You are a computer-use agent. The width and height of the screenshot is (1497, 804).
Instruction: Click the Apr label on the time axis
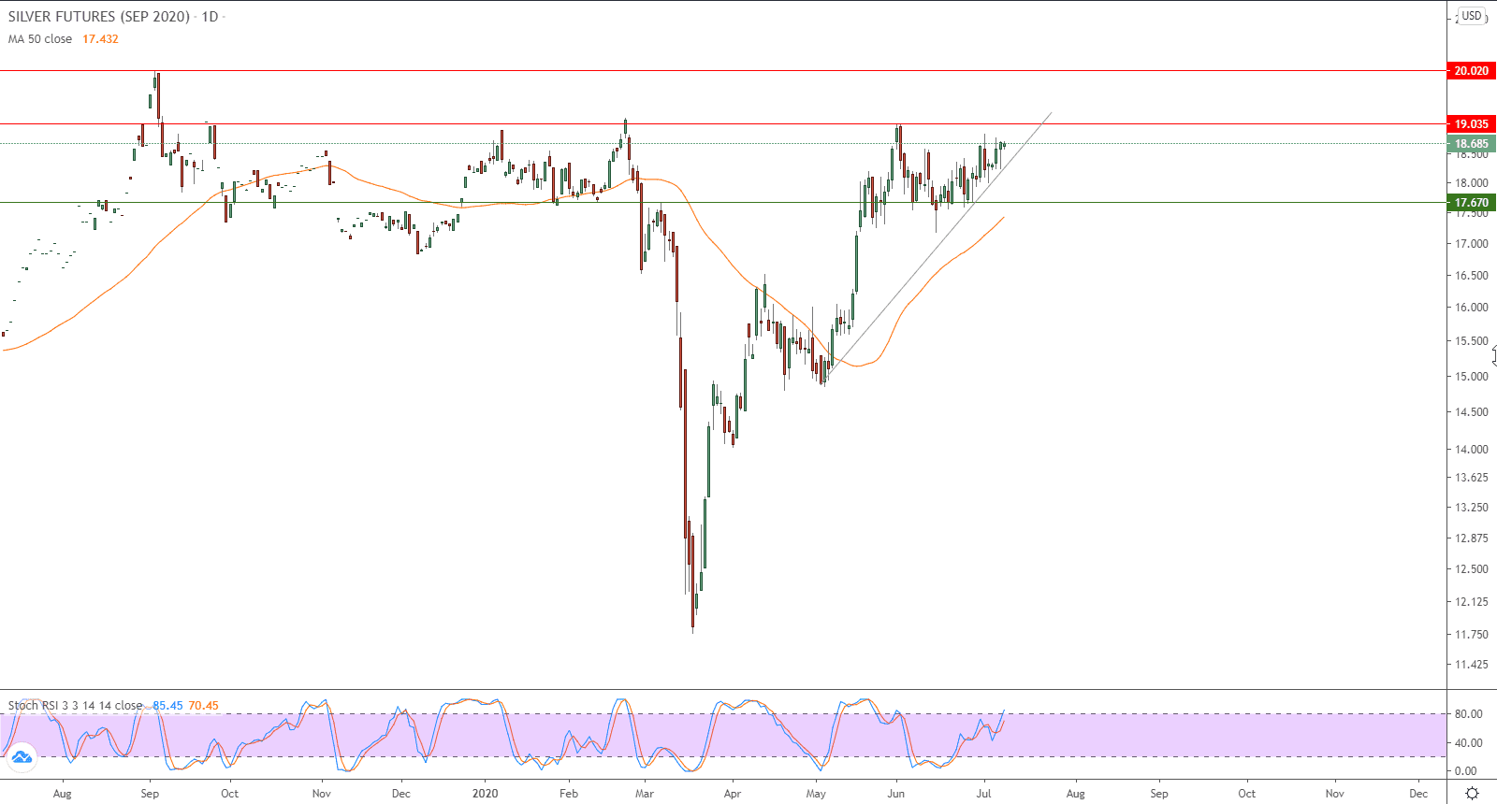tap(733, 794)
